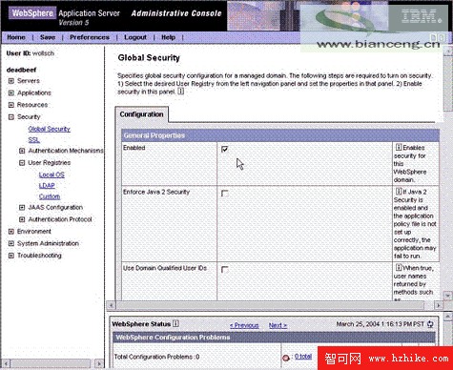The image size is (453, 370).
Task: Expand the Environment tree node
Action: click(11, 232)
